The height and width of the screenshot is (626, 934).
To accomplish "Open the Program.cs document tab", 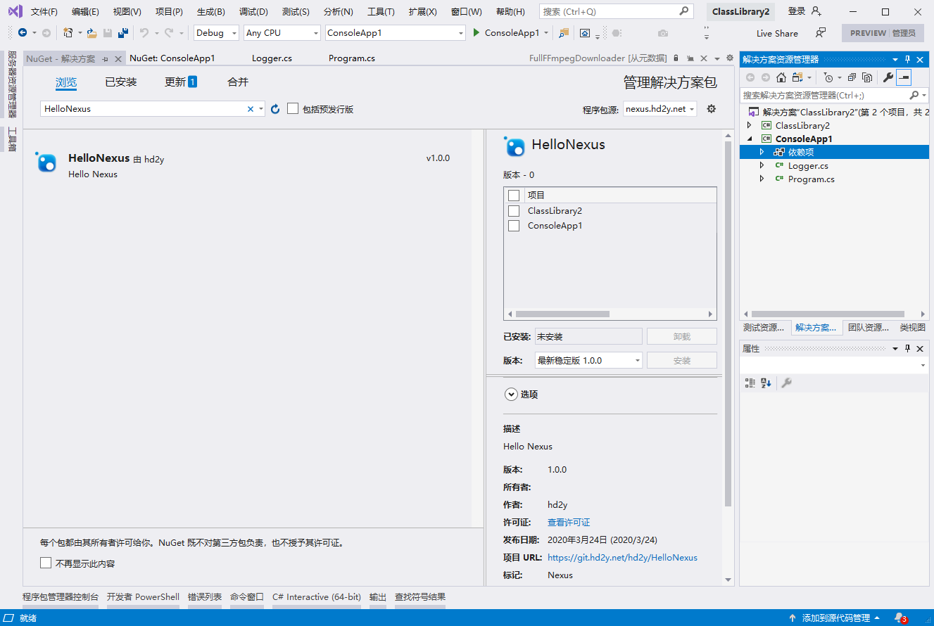I will tap(352, 58).
